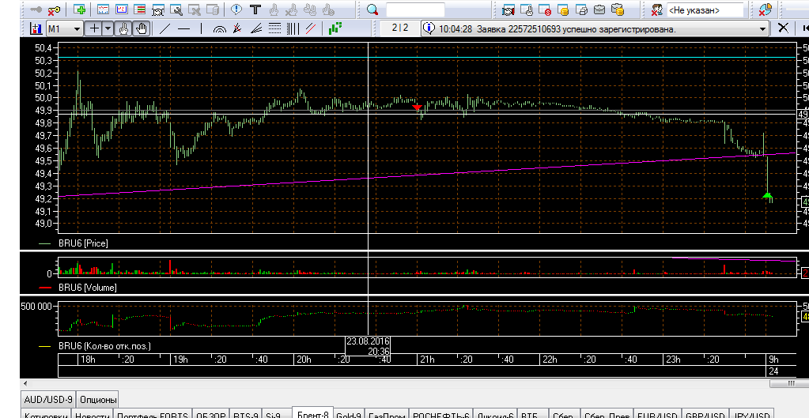This screenshot has width=809, height=418.
Task: Toggle the open-hand pan mode button
Action: click(x=142, y=28)
